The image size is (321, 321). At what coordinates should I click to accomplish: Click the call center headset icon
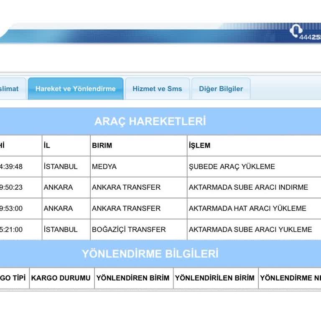point(296,31)
